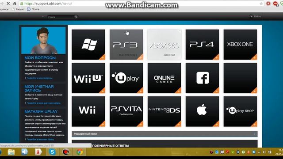The width and height of the screenshot is (283, 159).
Task: Open the dropdown arrow left of search
Action: pyautogui.click(x=43, y=17)
